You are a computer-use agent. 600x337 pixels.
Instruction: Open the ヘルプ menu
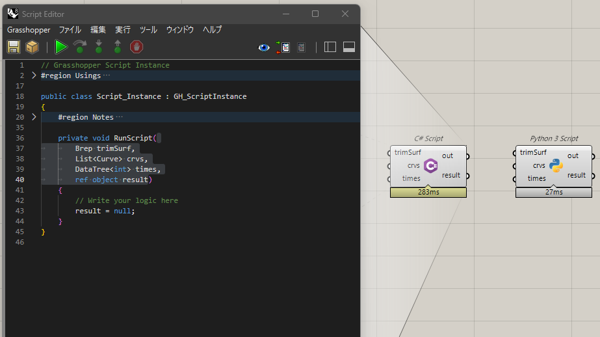click(x=212, y=30)
